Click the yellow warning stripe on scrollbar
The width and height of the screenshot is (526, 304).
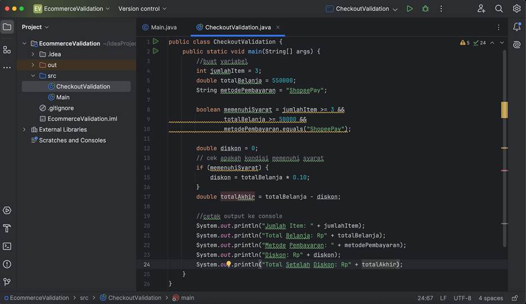point(504,110)
